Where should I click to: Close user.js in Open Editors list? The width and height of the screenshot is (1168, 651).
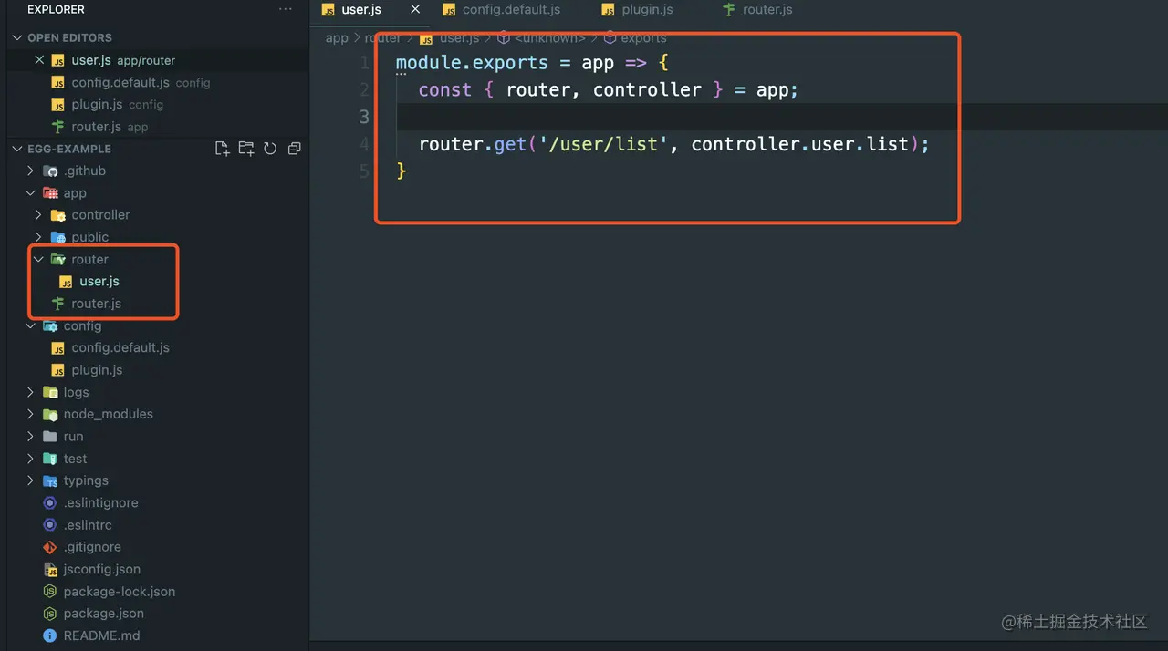click(x=39, y=60)
